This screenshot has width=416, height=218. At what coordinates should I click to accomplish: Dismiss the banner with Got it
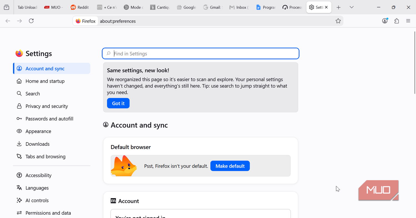pyautogui.click(x=118, y=103)
